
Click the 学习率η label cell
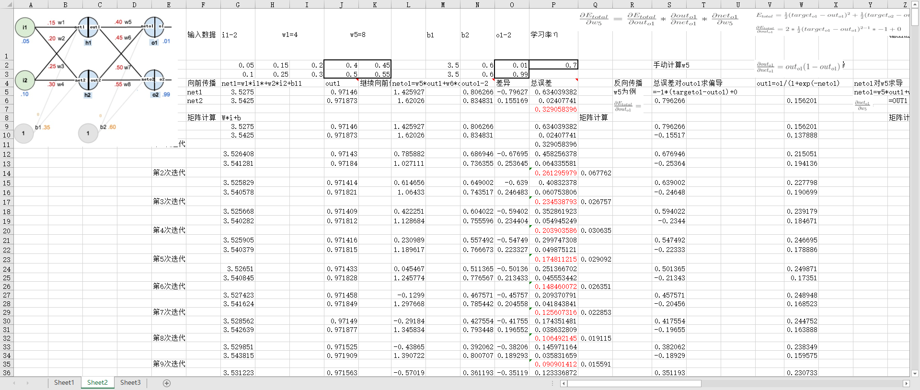(553, 34)
